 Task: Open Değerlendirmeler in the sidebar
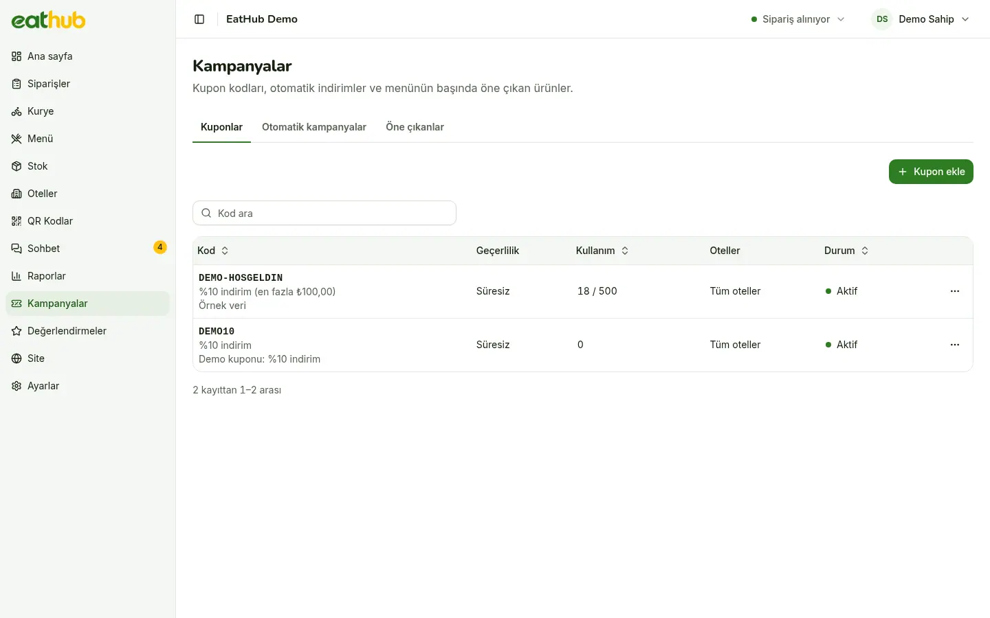[87, 331]
